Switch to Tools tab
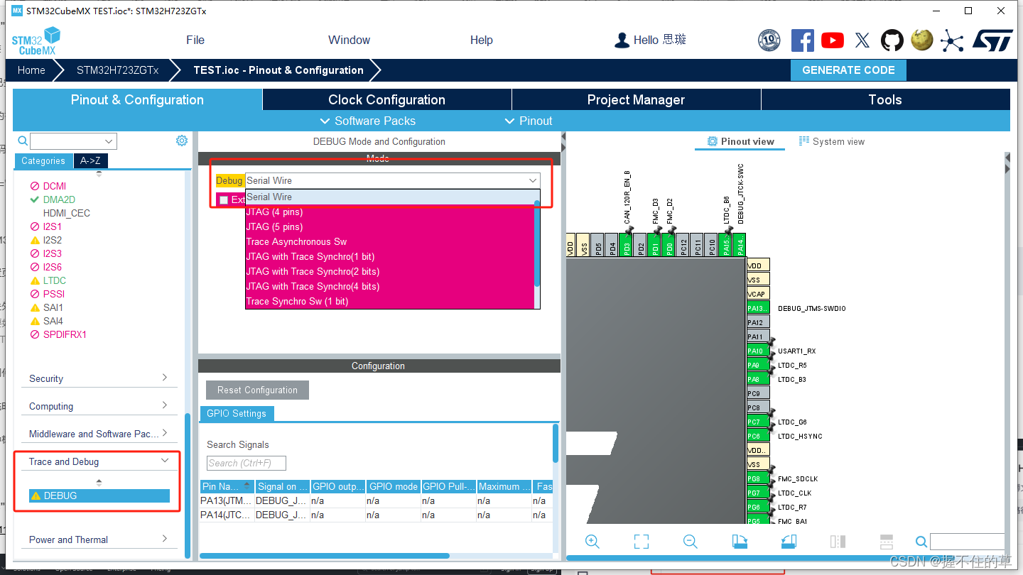 885,99
